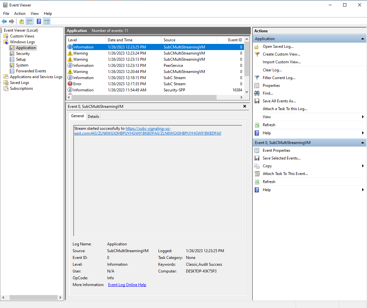Click the blue Help toolbar icon
This screenshot has height=308, width=367.
[x=39, y=22]
